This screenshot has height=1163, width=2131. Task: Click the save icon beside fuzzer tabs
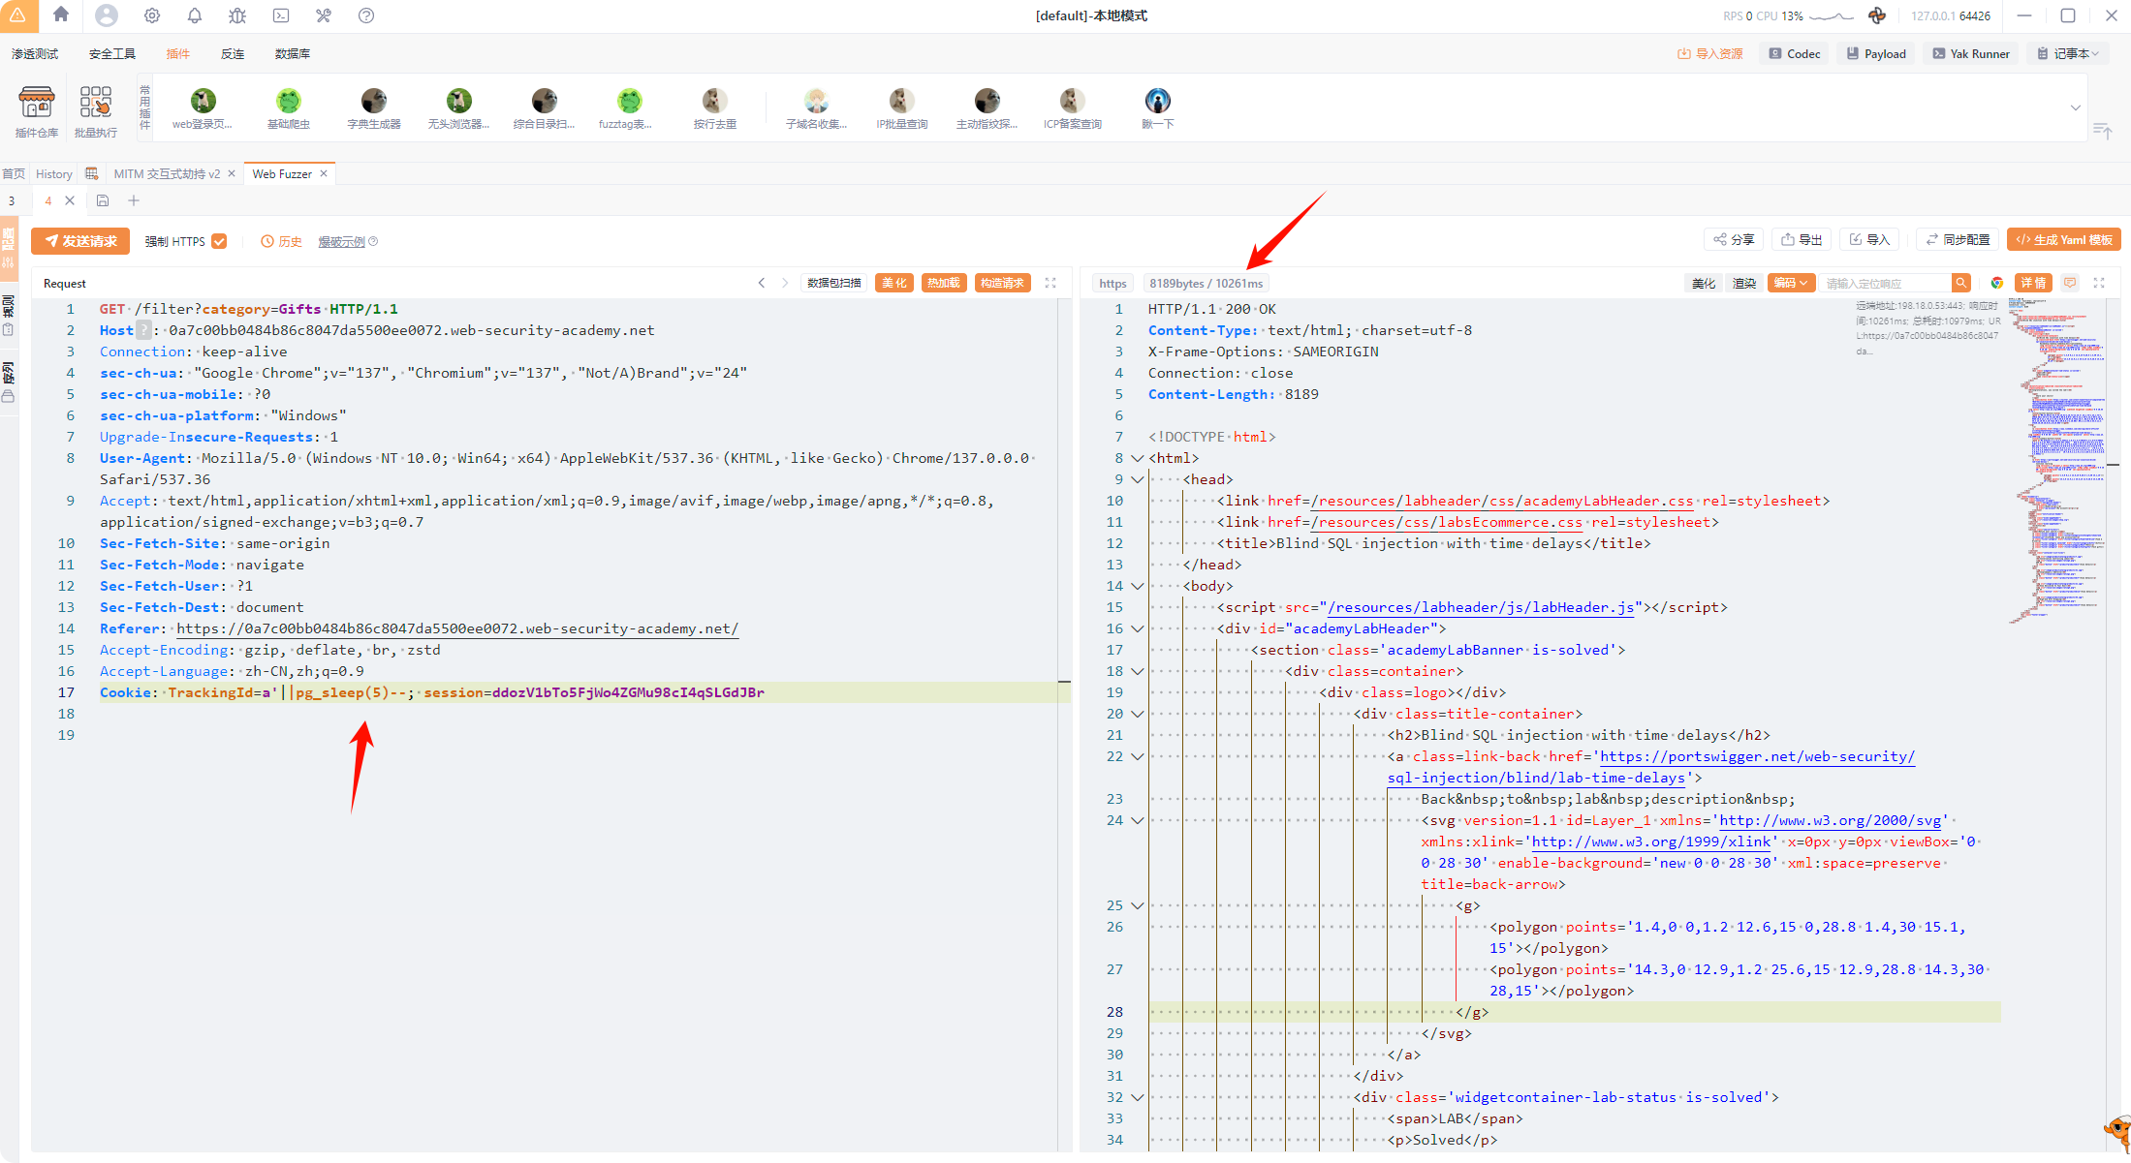click(103, 200)
